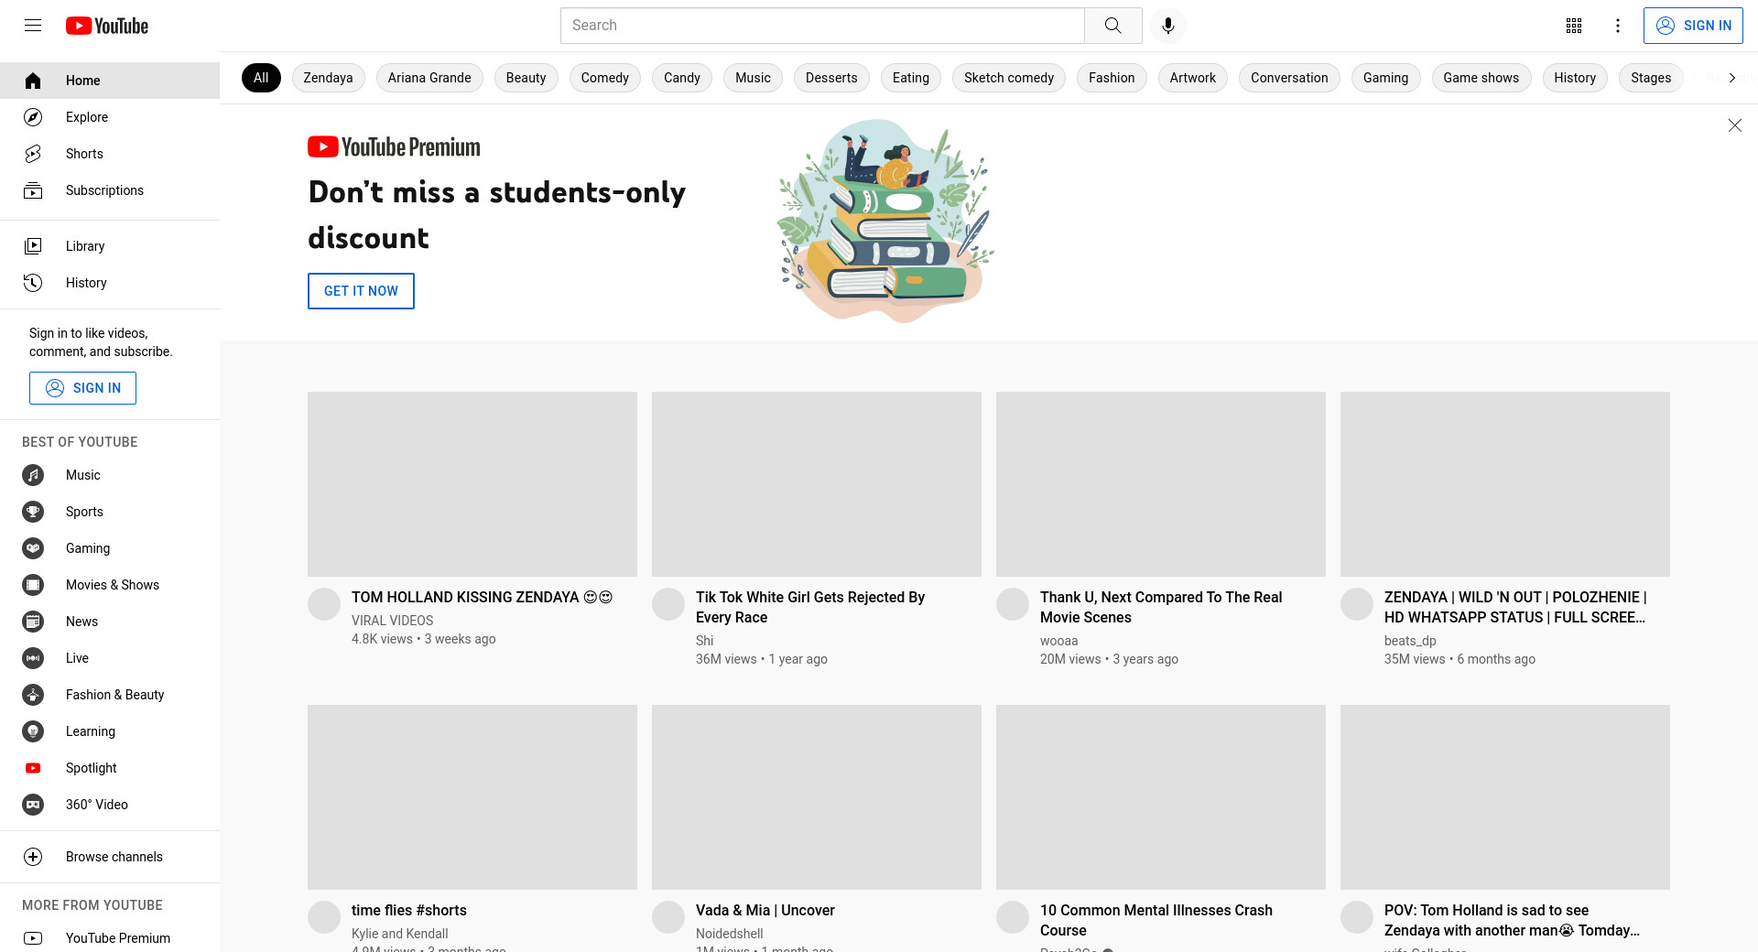The image size is (1758, 952).
Task: Select the Desserts filter chip
Action: [x=831, y=78]
